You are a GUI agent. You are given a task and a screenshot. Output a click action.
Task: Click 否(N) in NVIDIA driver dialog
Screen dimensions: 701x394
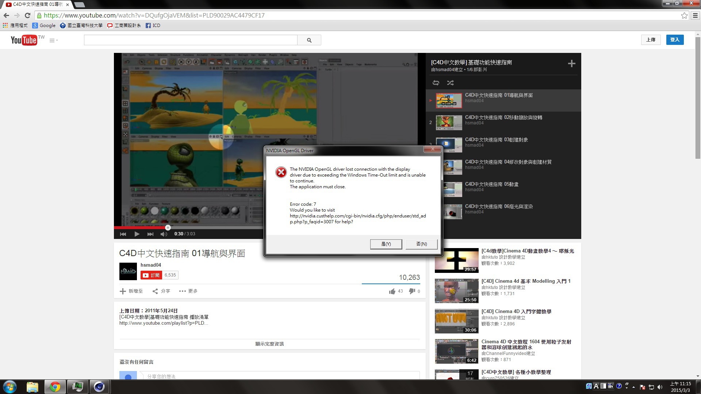[421, 244]
